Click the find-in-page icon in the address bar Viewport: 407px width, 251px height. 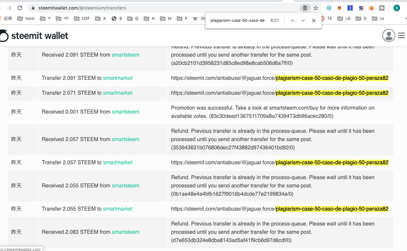pyautogui.click(x=305, y=8)
